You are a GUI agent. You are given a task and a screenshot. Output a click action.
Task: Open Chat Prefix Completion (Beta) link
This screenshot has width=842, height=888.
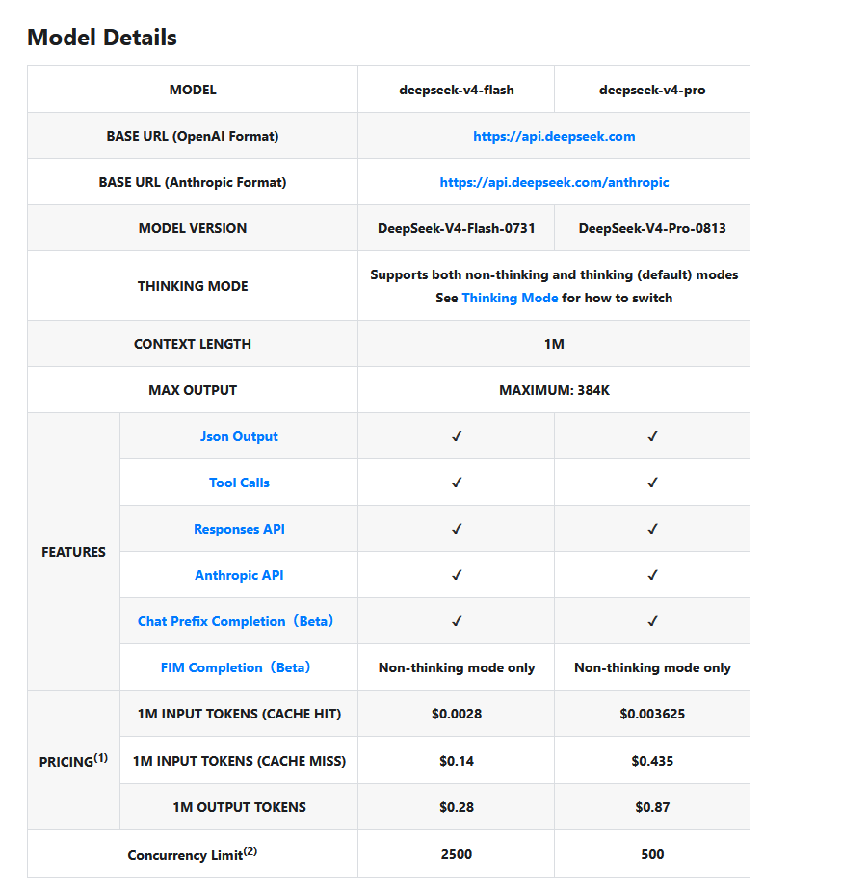pyautogui.click(x=235, y=621)
